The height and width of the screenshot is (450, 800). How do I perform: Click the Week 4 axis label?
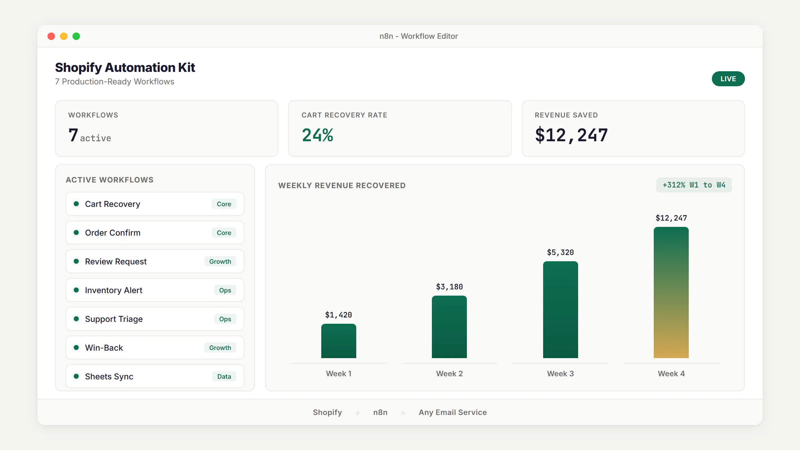pyautogui.click(x=671, y=373)
